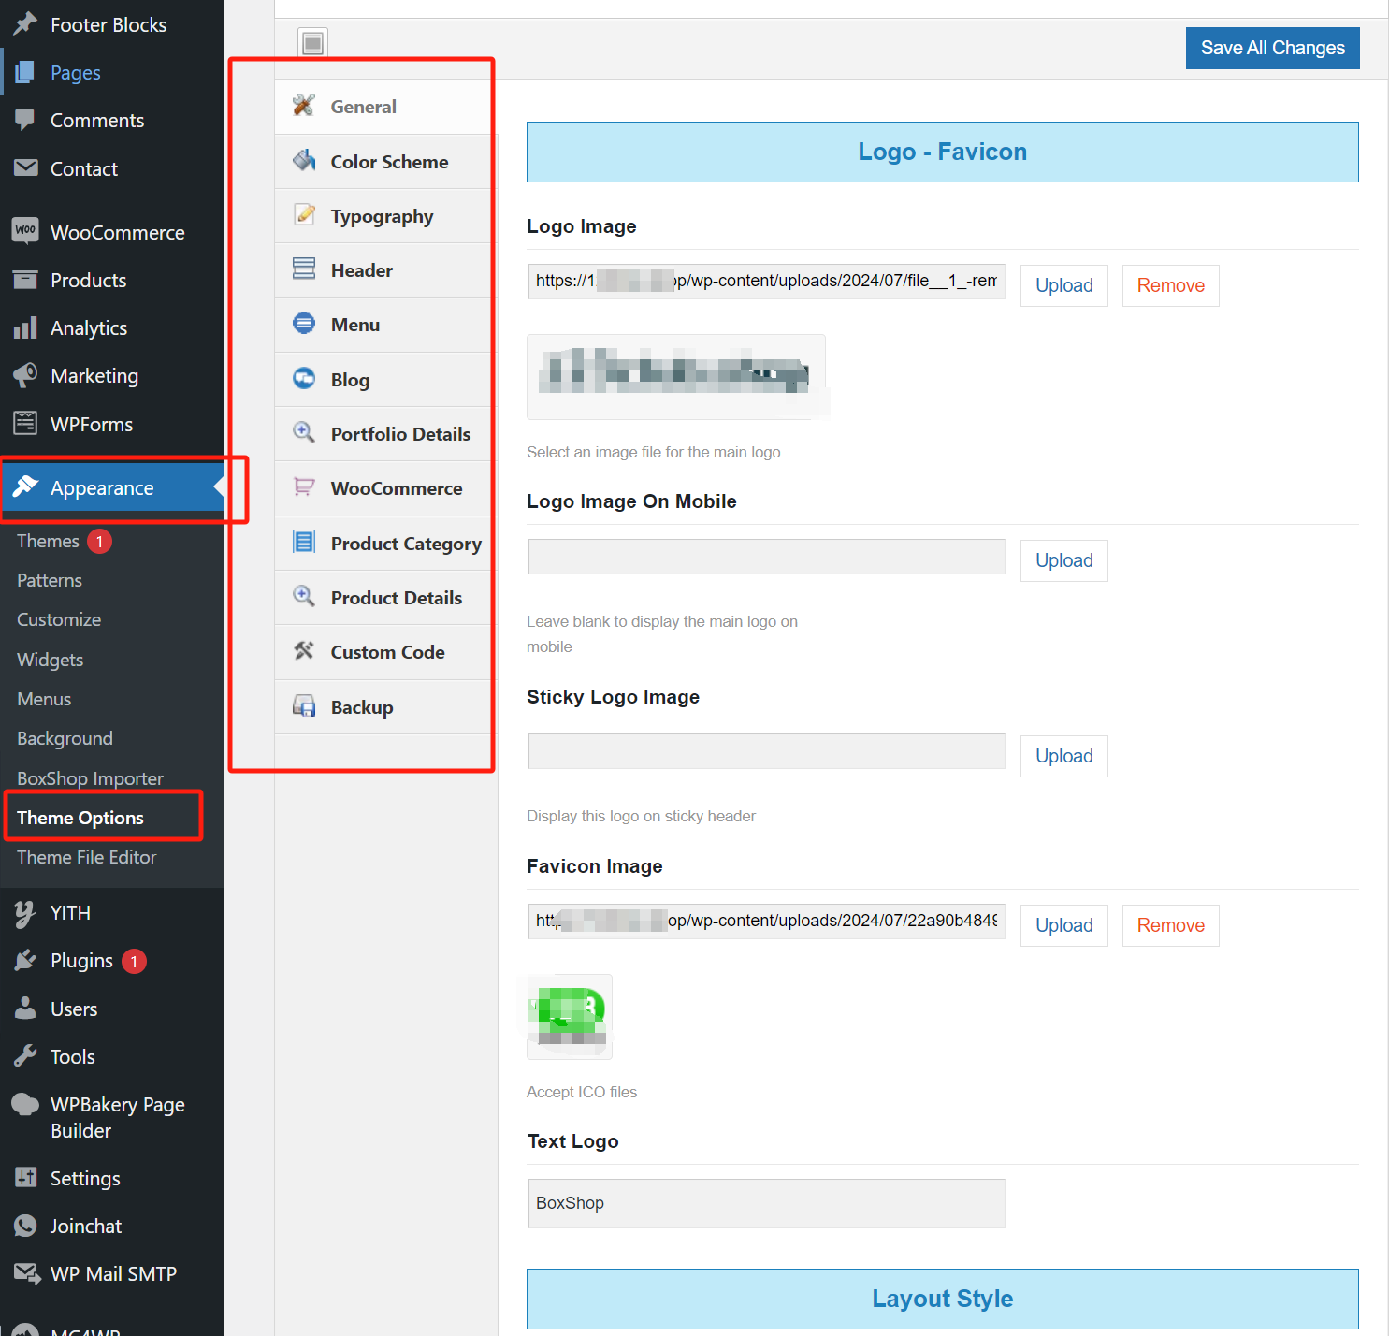
Task: Click the Color Scheme paintbrush icon
Action: click(304, 160)
